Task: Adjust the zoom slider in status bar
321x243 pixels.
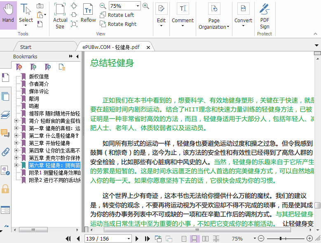Action: point(281,238)
